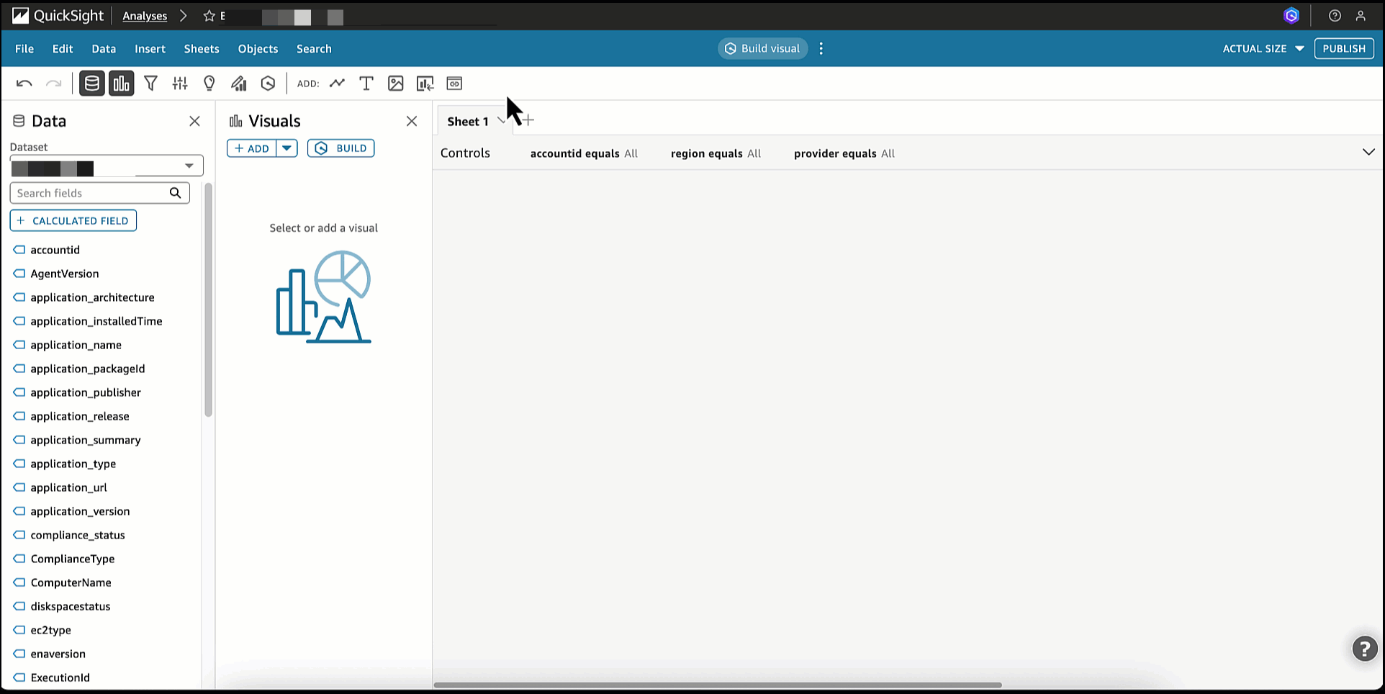
Task: Click the Search fields input box
Action: 91,193
